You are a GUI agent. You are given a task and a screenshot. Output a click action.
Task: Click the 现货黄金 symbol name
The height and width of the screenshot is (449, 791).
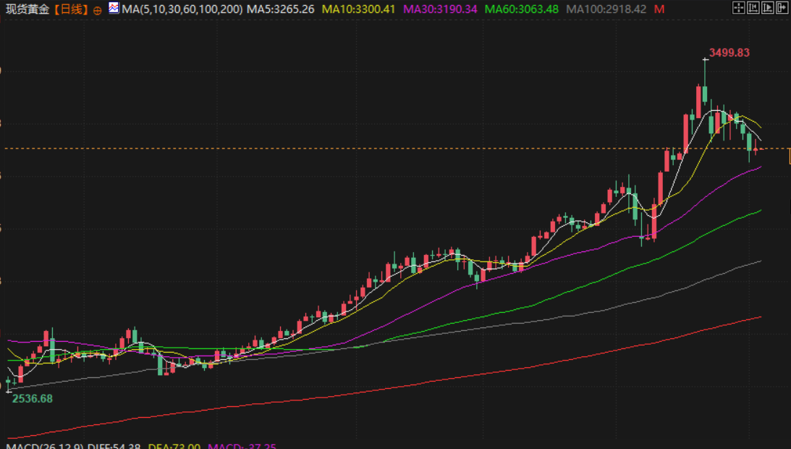28,9
